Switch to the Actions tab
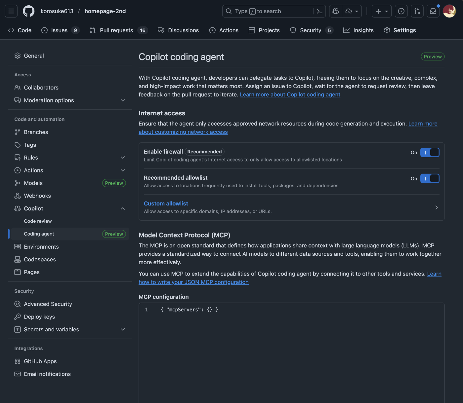The height and width of the screenshot is (403, 463). (x=224, y=30)
